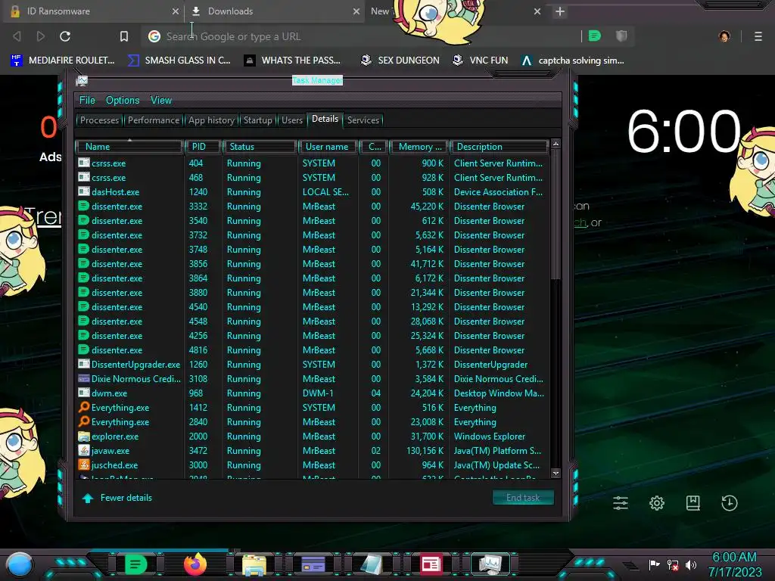Click scrollbar down arrow in process list

(x=556, y=473)
